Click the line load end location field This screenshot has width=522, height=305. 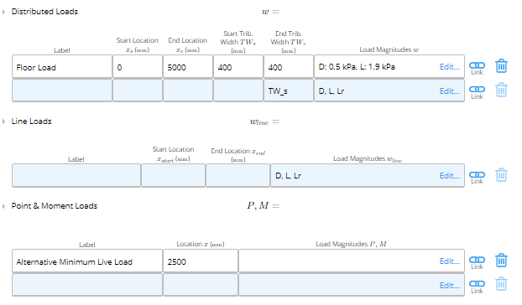pyautogui.click(x=238, y=175)
